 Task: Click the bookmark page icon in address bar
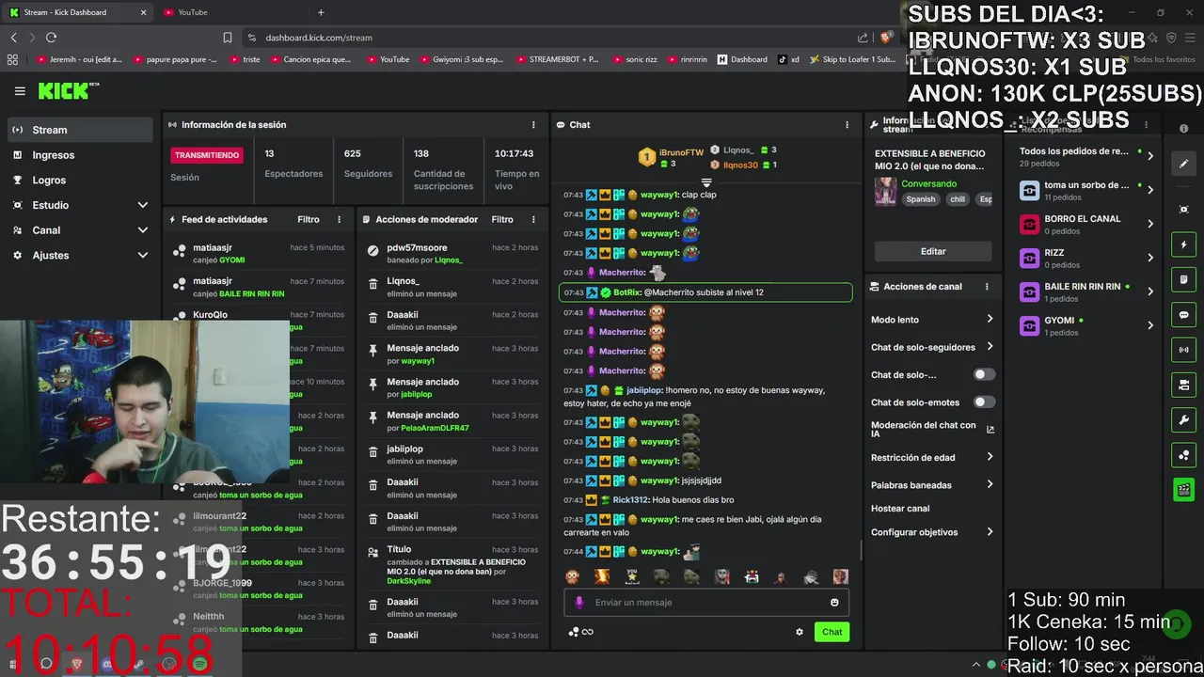[x=228, y=38]
